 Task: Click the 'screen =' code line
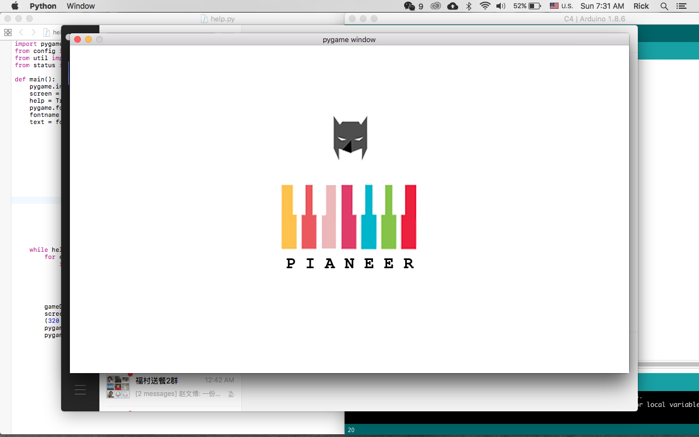(x=45, y=93)
